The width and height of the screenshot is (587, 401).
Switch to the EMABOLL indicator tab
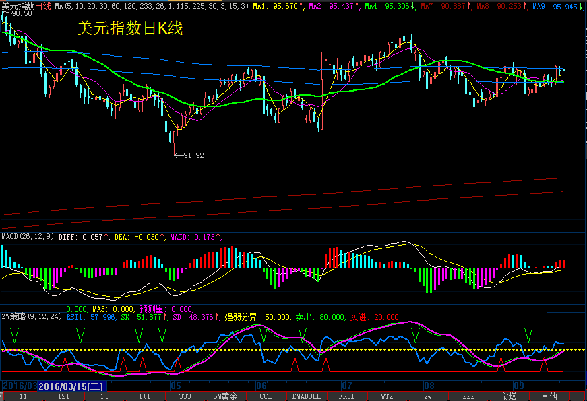click(x=306, y=396)
